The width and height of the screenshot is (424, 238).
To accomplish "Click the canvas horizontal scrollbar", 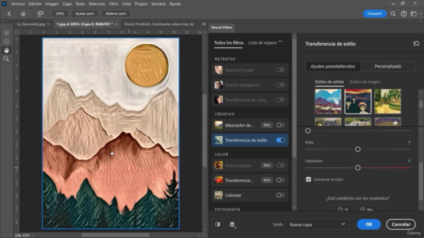I will point(116,235).
